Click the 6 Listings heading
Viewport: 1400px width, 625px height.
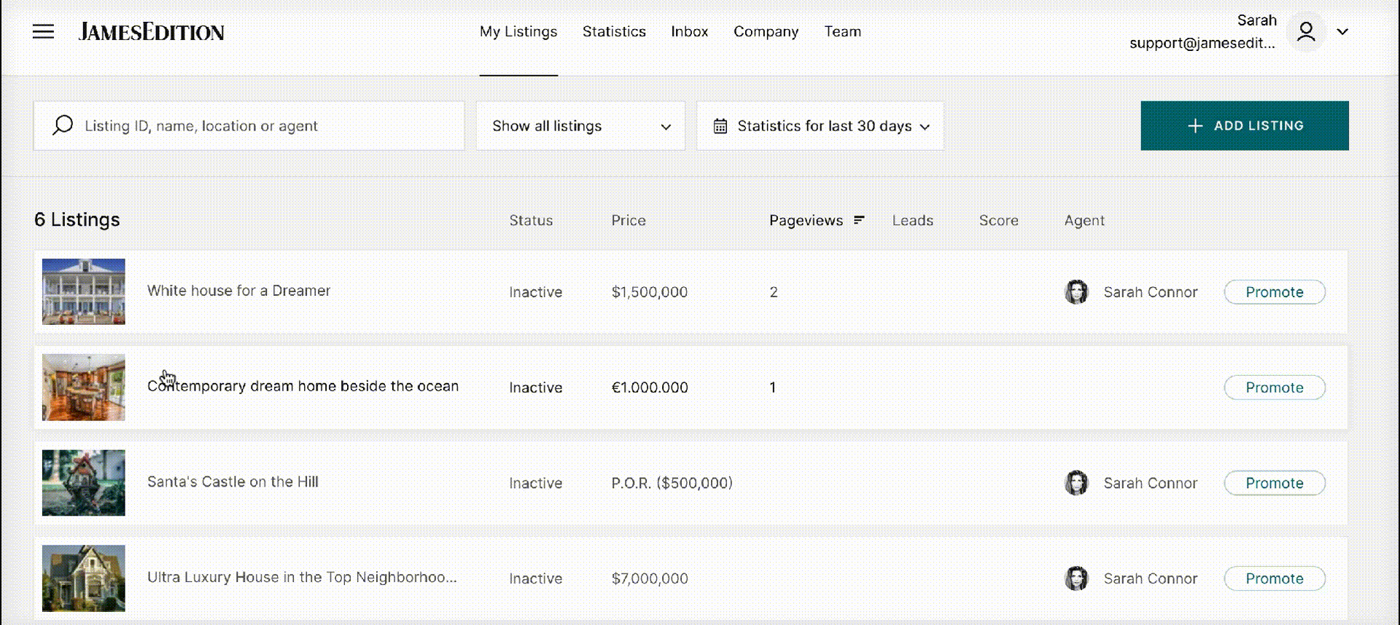(77, 219)
